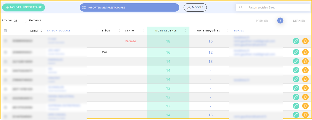
Task: Click delete trash icon in last visible row
Action: (305, 115)
